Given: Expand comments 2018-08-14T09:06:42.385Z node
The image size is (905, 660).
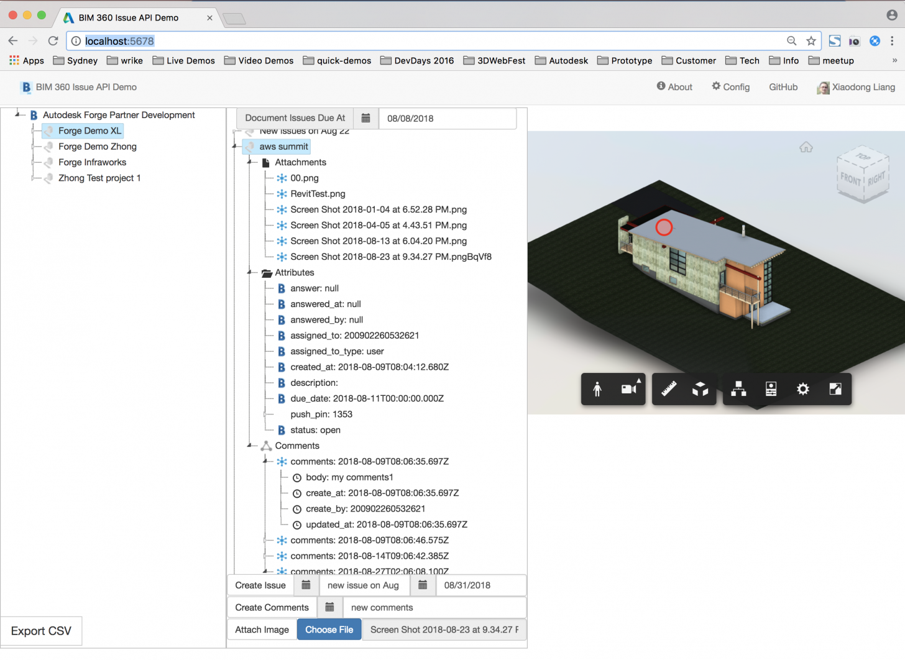Looking at the screenshot, I should point(266,556).
